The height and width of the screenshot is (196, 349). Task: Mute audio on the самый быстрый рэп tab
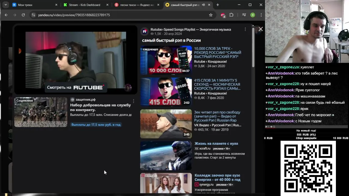point(203,5)
